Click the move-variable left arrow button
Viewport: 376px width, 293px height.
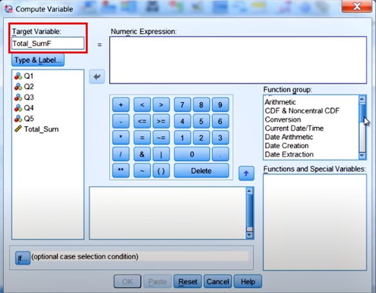[x=97, y=77]
